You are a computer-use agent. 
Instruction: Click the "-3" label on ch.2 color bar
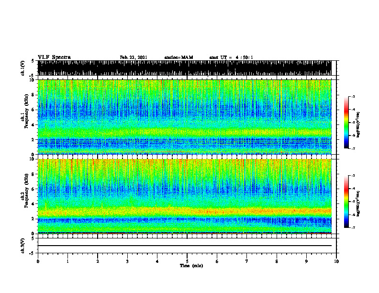coord(353,176)
